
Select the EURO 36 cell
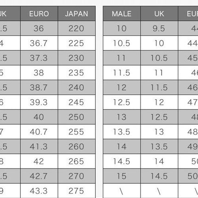39,29
